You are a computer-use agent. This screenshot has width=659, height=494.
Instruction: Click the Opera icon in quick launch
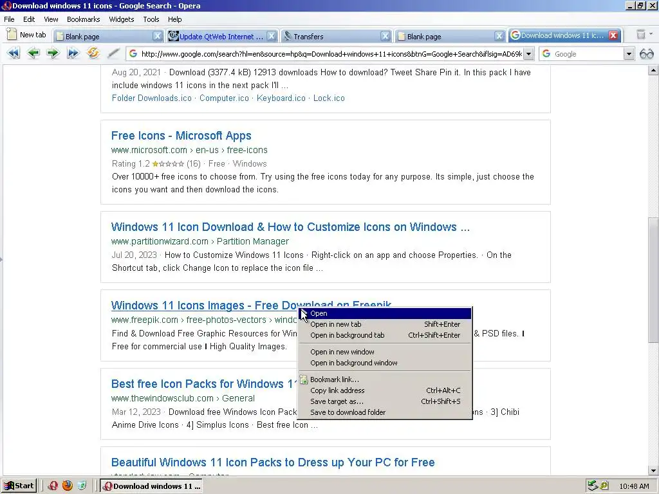click(x=53, y=486)
